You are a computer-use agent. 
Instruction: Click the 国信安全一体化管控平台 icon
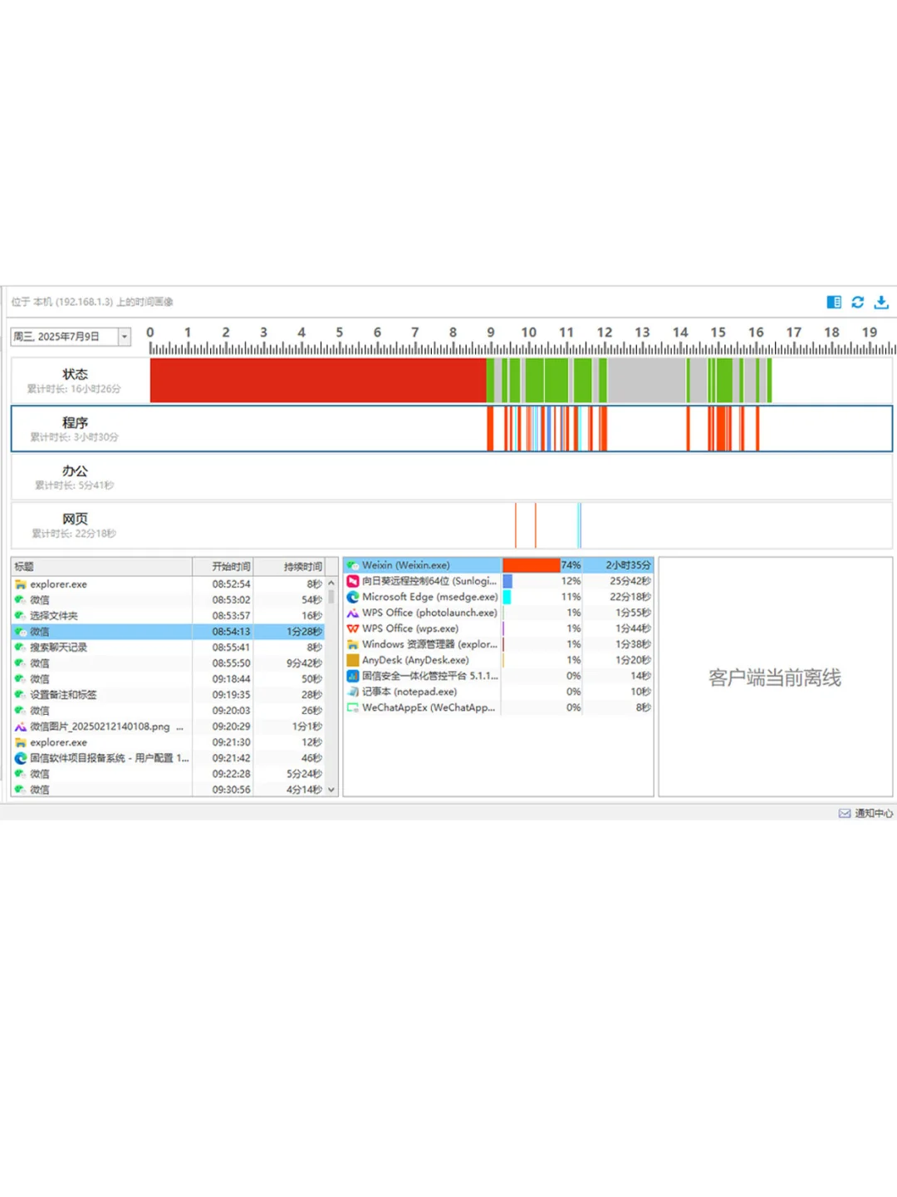point(353,676)
